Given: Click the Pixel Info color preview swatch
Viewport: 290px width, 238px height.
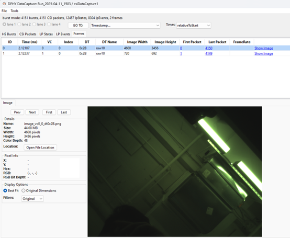Looking at the screenshot, I should [x=70, y=168].
